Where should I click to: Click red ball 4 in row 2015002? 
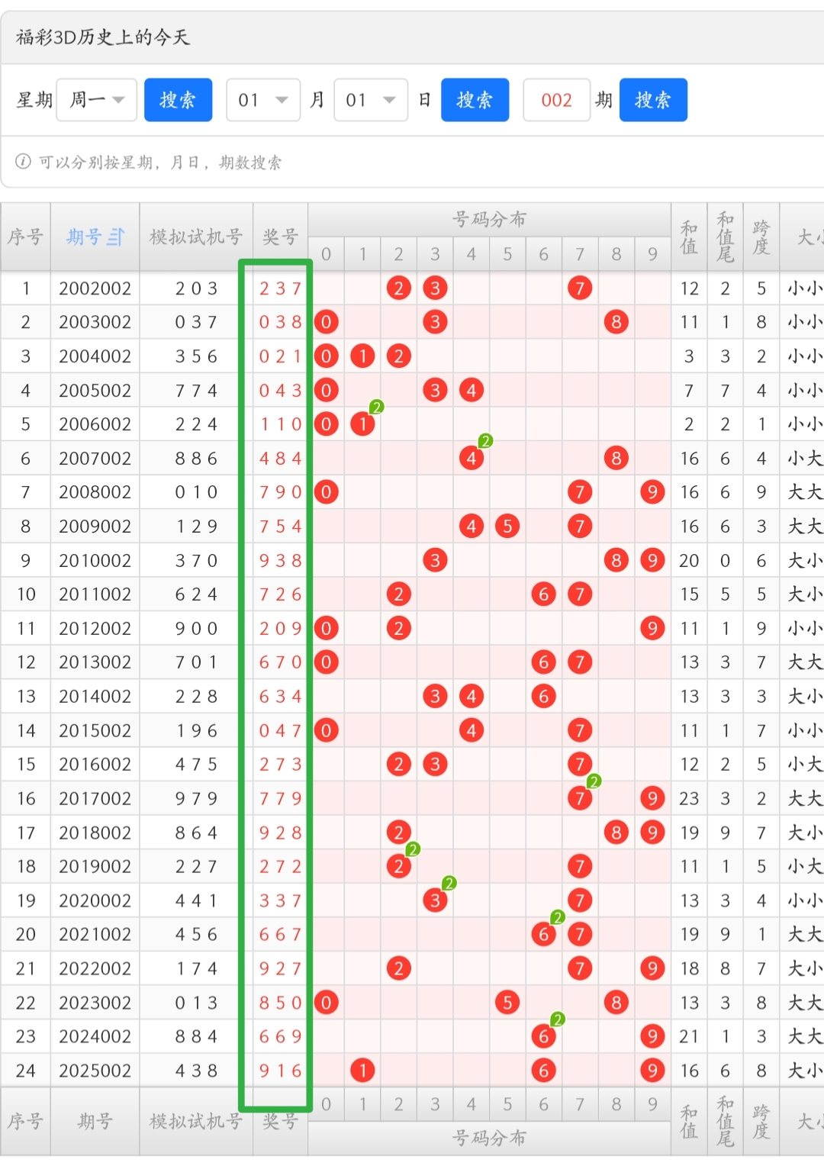click(472, 731)
